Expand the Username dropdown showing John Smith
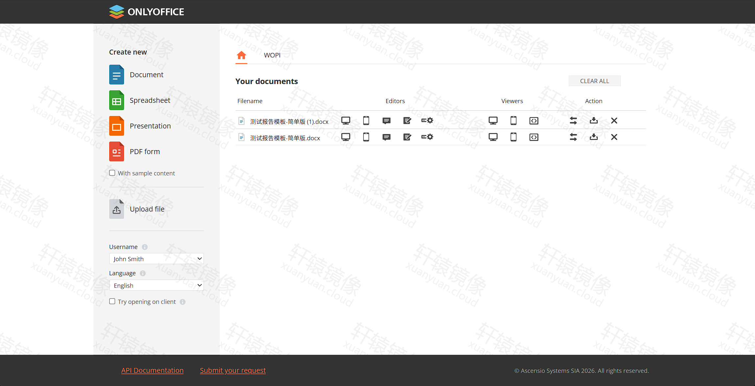Screen dimensions: 755x386 [157, 259]
